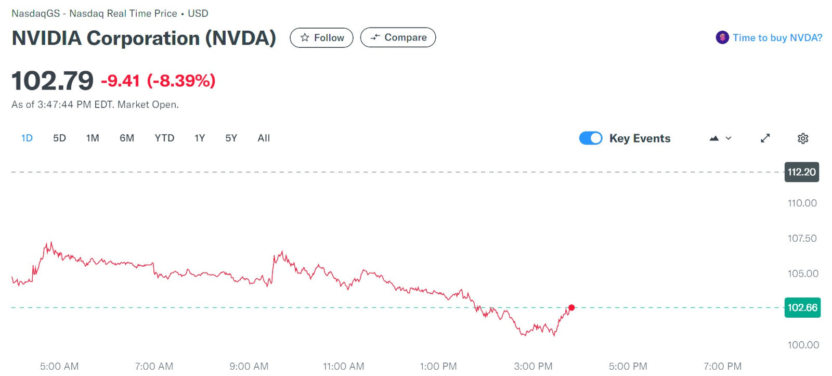Click the red current-price dot on chart
Screen dimensions: 832x376
coord(571,307)
